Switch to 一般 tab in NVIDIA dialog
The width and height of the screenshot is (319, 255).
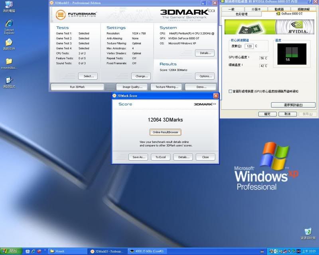(232, 9)
